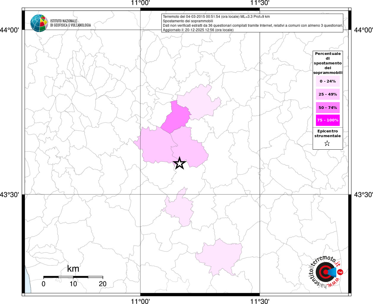
Task: Click the 'Percentuale di spostamento' legend title
Action: pos(328,63)
